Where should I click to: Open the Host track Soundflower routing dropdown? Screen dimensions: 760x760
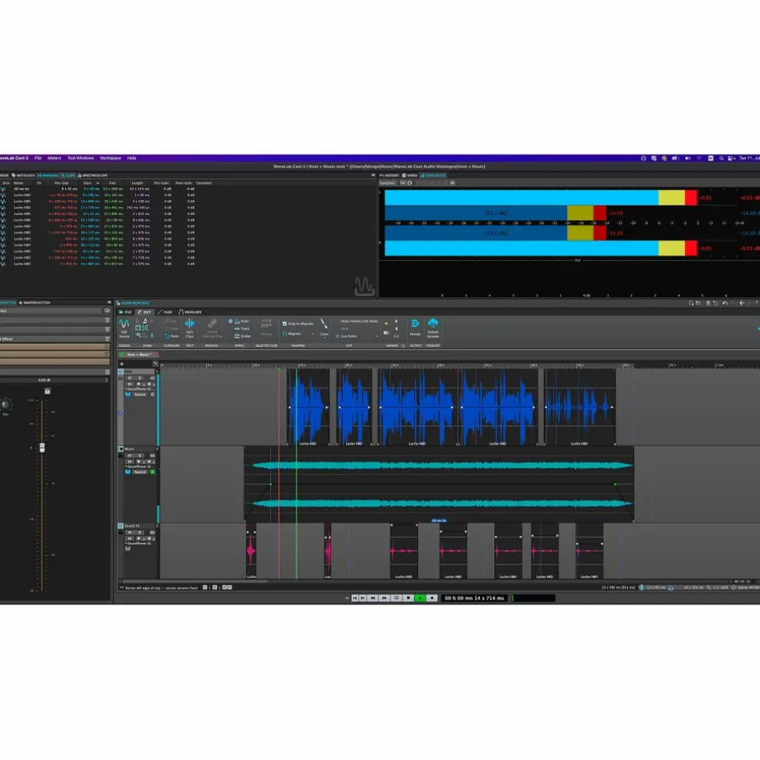(140, 389)
